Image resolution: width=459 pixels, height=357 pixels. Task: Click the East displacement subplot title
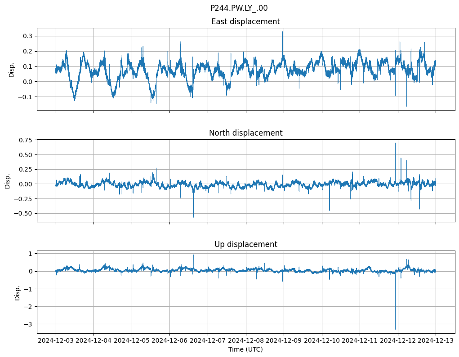click(245, 22)
